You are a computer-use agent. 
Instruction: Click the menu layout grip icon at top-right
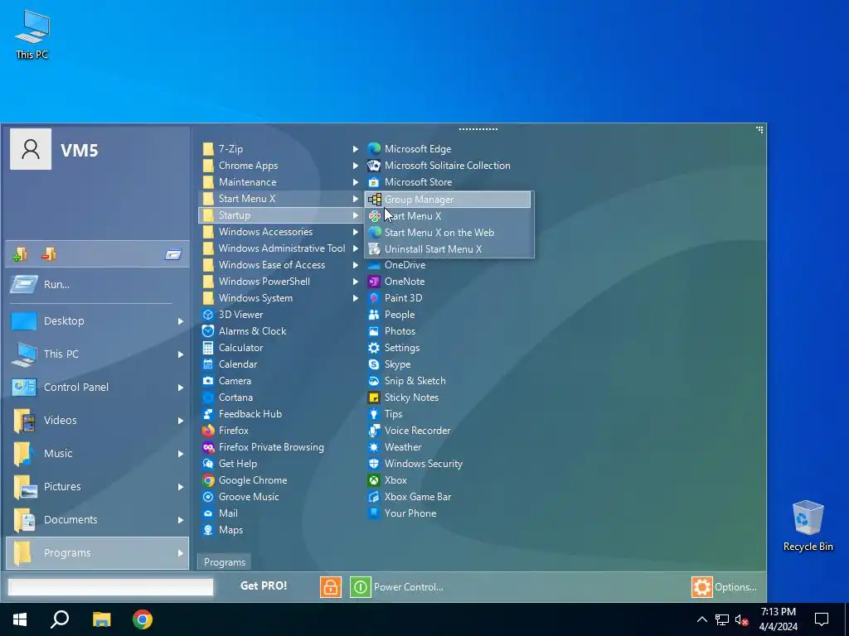pyautogui.click(x=759, y=130)
